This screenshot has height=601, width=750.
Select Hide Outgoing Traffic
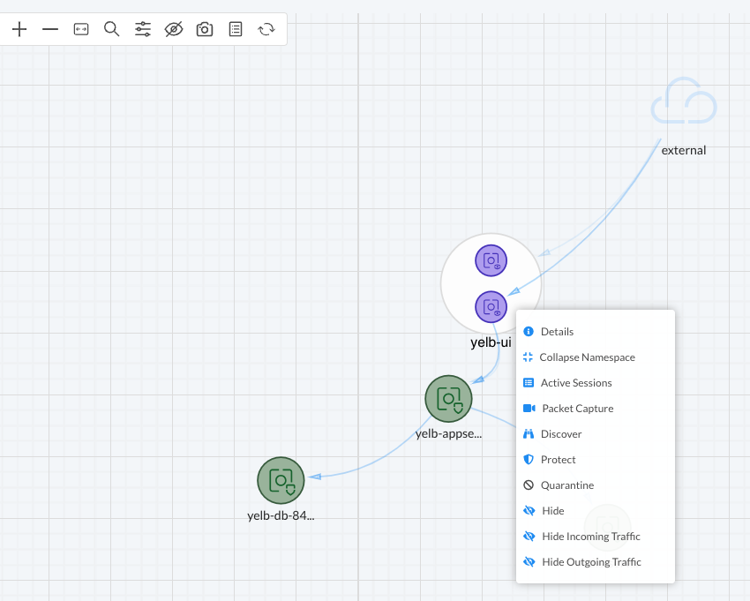pos(596,562)
